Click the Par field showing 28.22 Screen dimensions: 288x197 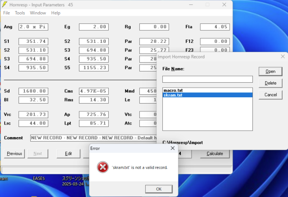click(154, 42)
